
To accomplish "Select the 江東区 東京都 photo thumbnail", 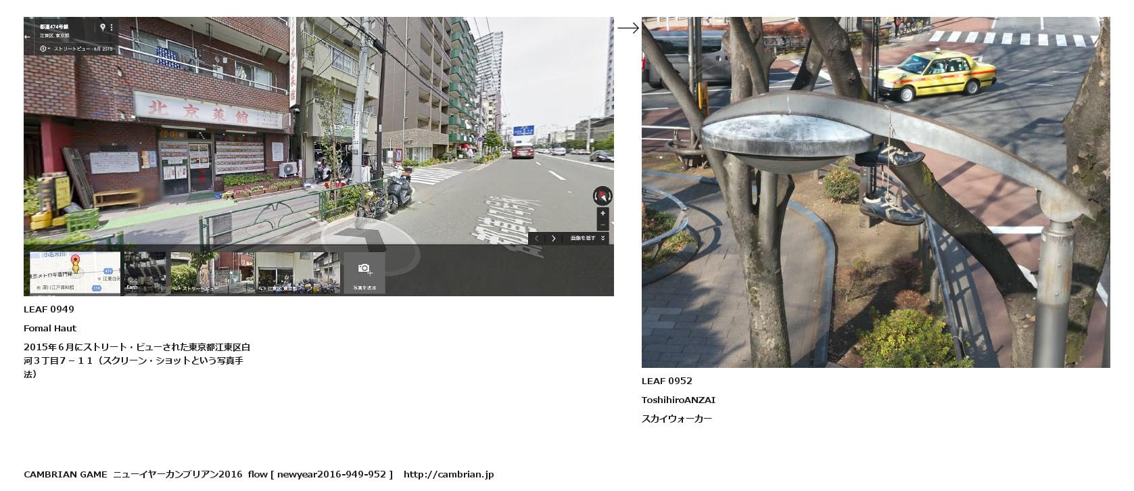I will coord(298,273).
